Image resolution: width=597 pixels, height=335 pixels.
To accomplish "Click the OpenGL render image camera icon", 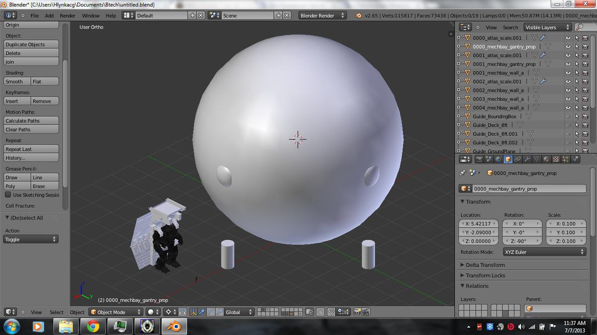I will coord(358,312).
